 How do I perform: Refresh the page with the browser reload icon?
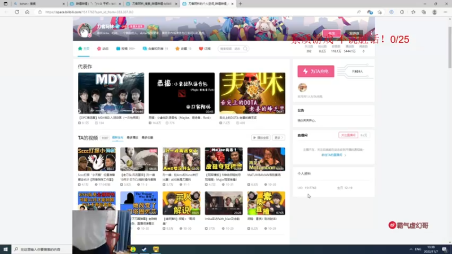[x=17, y=12]
